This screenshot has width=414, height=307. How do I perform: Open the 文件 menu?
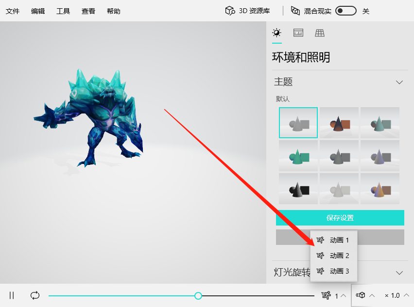[x=13, y=11]
